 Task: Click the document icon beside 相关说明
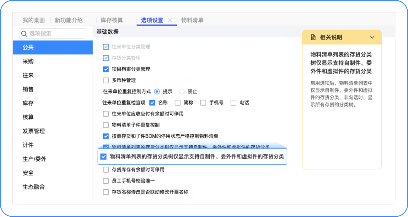313,37
